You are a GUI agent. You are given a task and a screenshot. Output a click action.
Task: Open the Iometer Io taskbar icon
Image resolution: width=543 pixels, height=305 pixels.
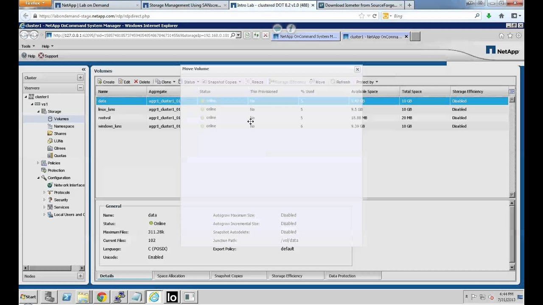172,297
